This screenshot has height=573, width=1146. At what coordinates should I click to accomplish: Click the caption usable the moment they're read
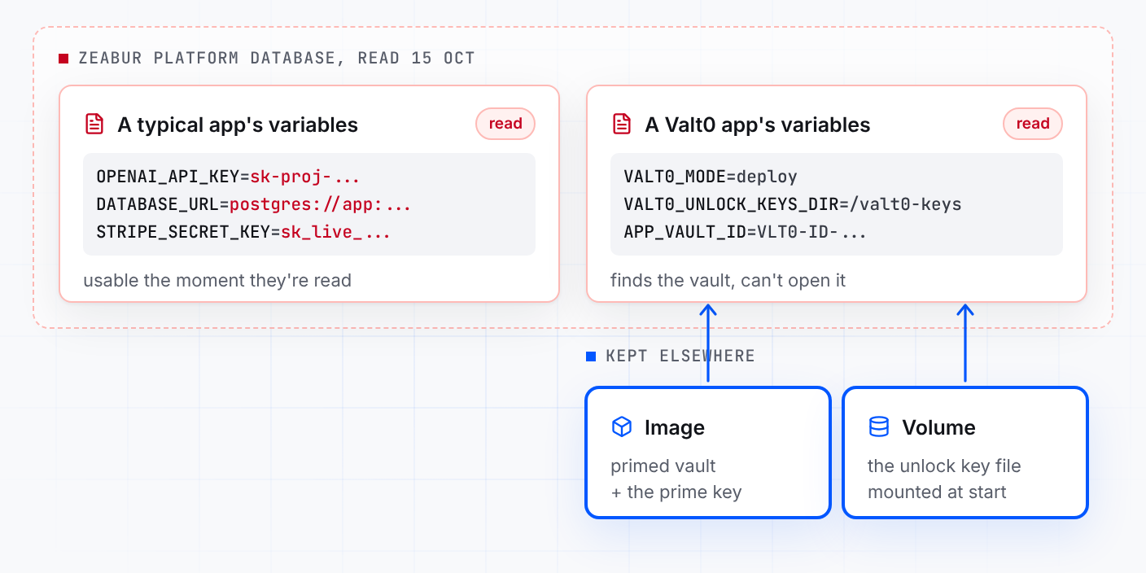pos(217,281)
